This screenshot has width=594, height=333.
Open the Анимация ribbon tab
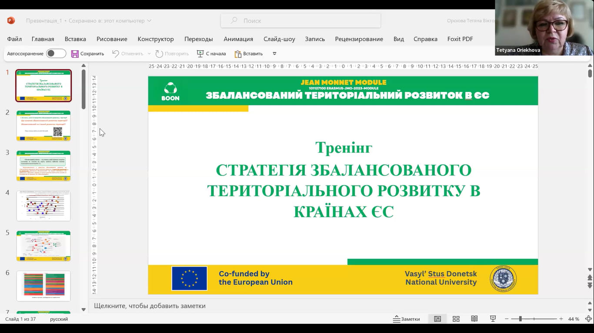tap(238, 39)
